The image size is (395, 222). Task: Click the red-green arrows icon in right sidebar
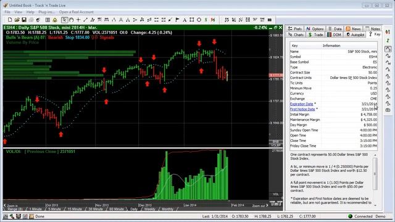click(x=388, y=32)
